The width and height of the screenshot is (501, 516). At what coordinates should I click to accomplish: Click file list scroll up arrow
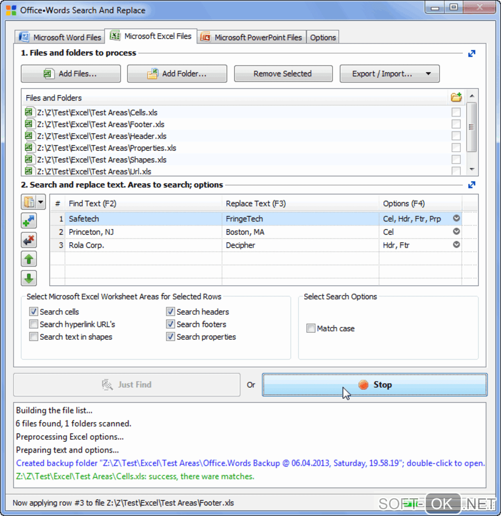(x=472, y=96)
